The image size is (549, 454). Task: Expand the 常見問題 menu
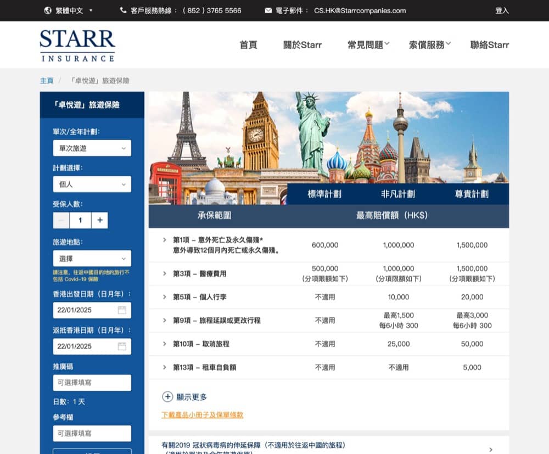(368, 45)
